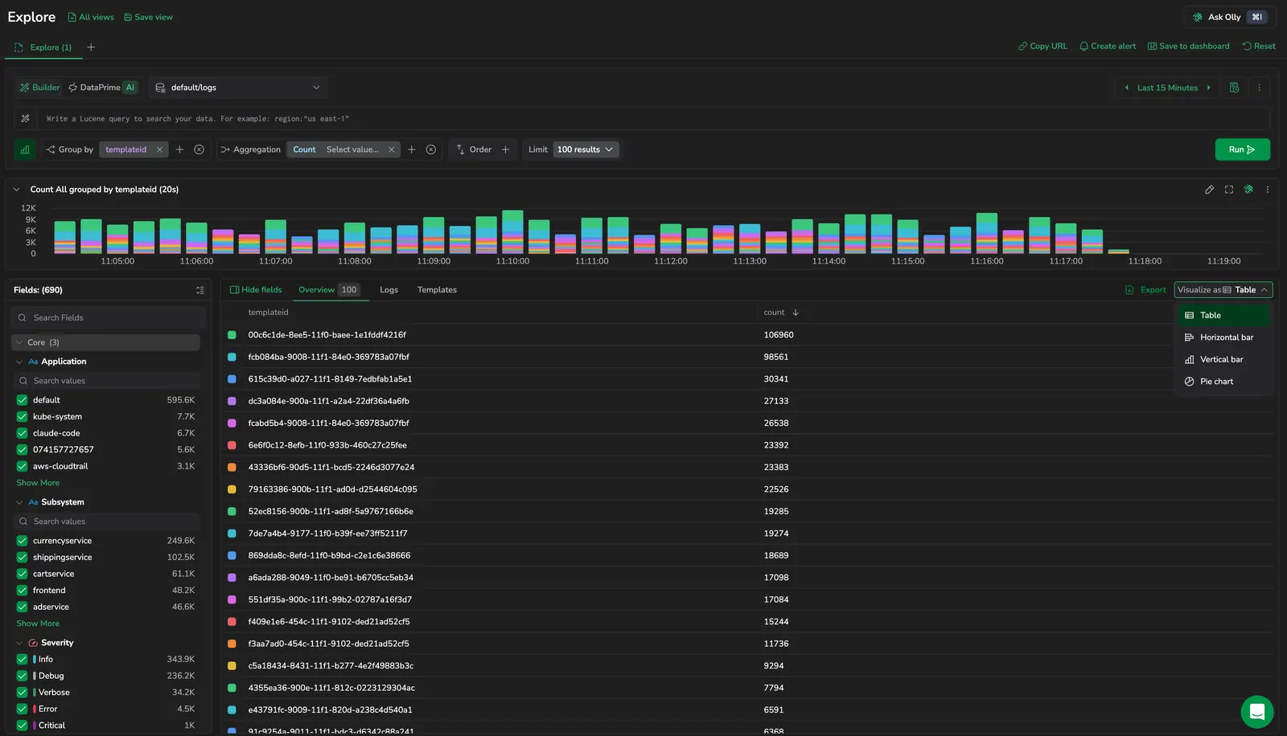Collapse the Subsystem field group
Screen dimensions: 1287x736
coord(19,502)
